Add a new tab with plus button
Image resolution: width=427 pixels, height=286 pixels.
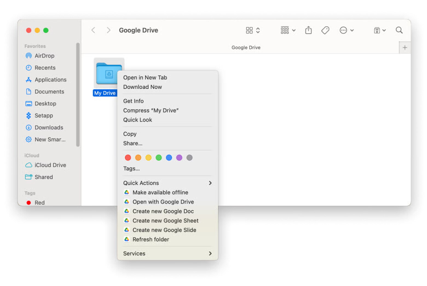point(405,48)
